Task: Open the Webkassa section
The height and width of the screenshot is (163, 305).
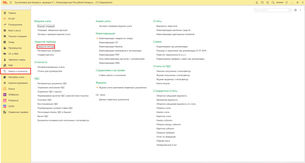Action: pos(13,100)
